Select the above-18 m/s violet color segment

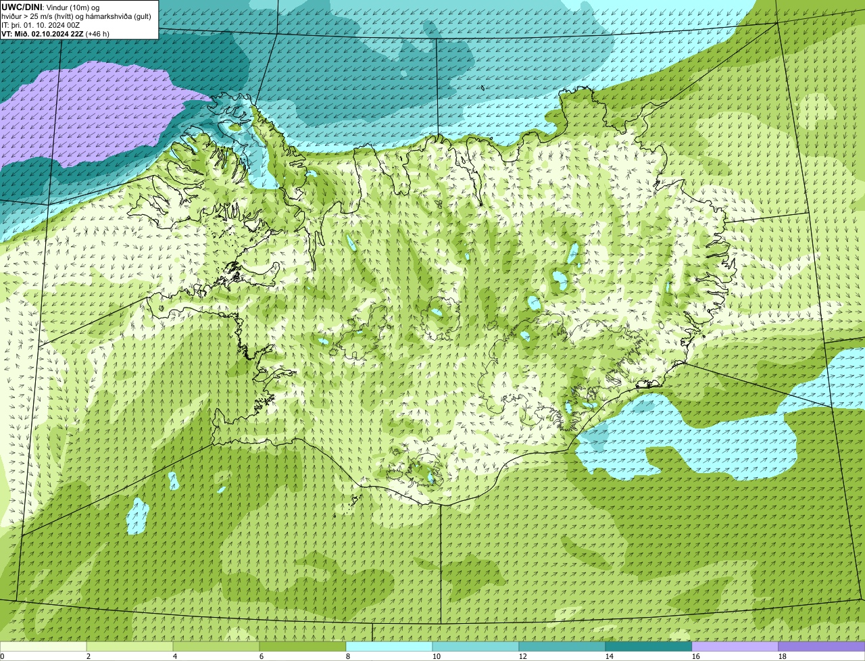[x=822, y=646]
